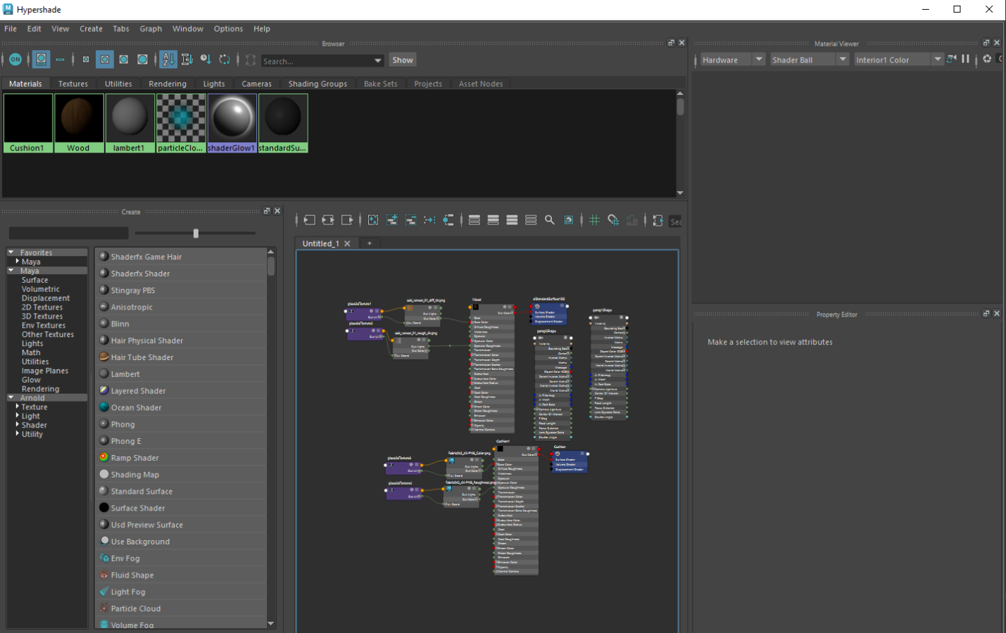The width and height of the screenshot is (1006, 633).
Task: Click the magnifier attribute filter icon
Action: [x=550, y=220]
